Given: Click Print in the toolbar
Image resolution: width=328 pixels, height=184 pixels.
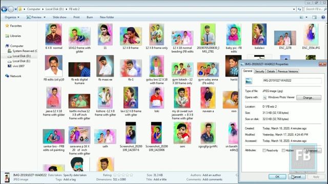Looking at the screenshot, I should click(x=76, y=17).
